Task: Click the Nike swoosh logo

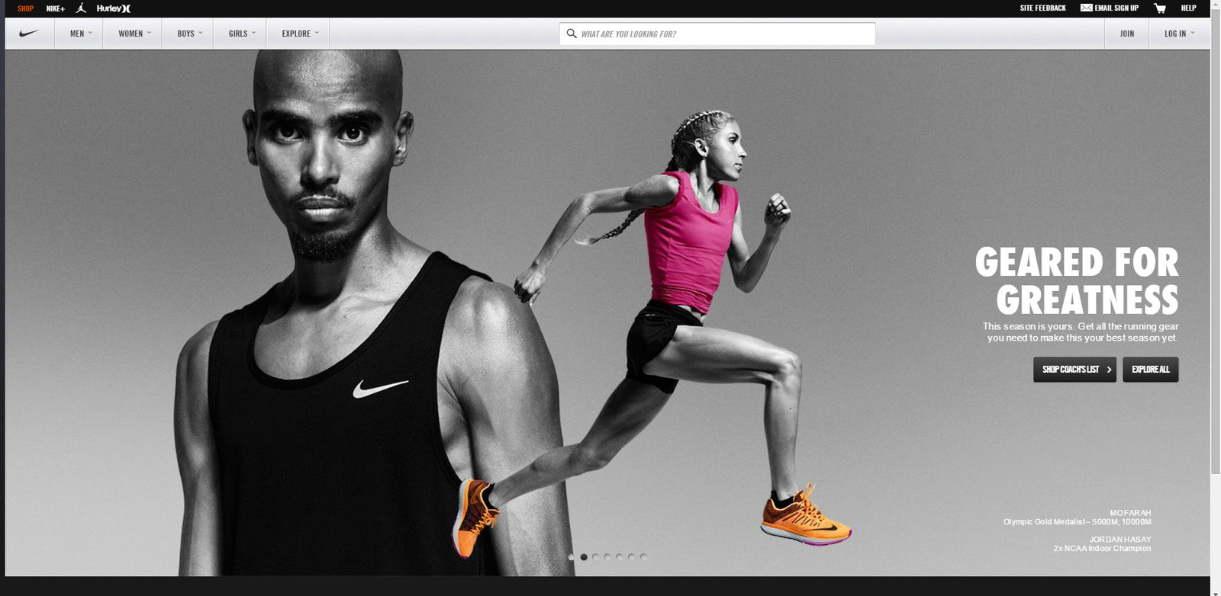Action: coord(29,34)
